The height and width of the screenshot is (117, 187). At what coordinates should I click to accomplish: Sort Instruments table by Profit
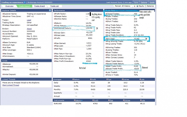(96, 100)
